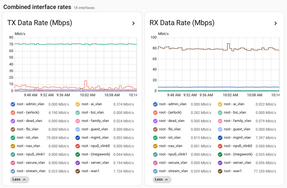The width and height of the screenshot is (287, 188).
Task: Toggle guest_vlan checkbox in RX legend
Action: pyautogui.click(x=220, y=129)
